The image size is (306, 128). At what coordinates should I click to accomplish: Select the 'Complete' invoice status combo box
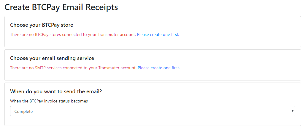[153, 111]
